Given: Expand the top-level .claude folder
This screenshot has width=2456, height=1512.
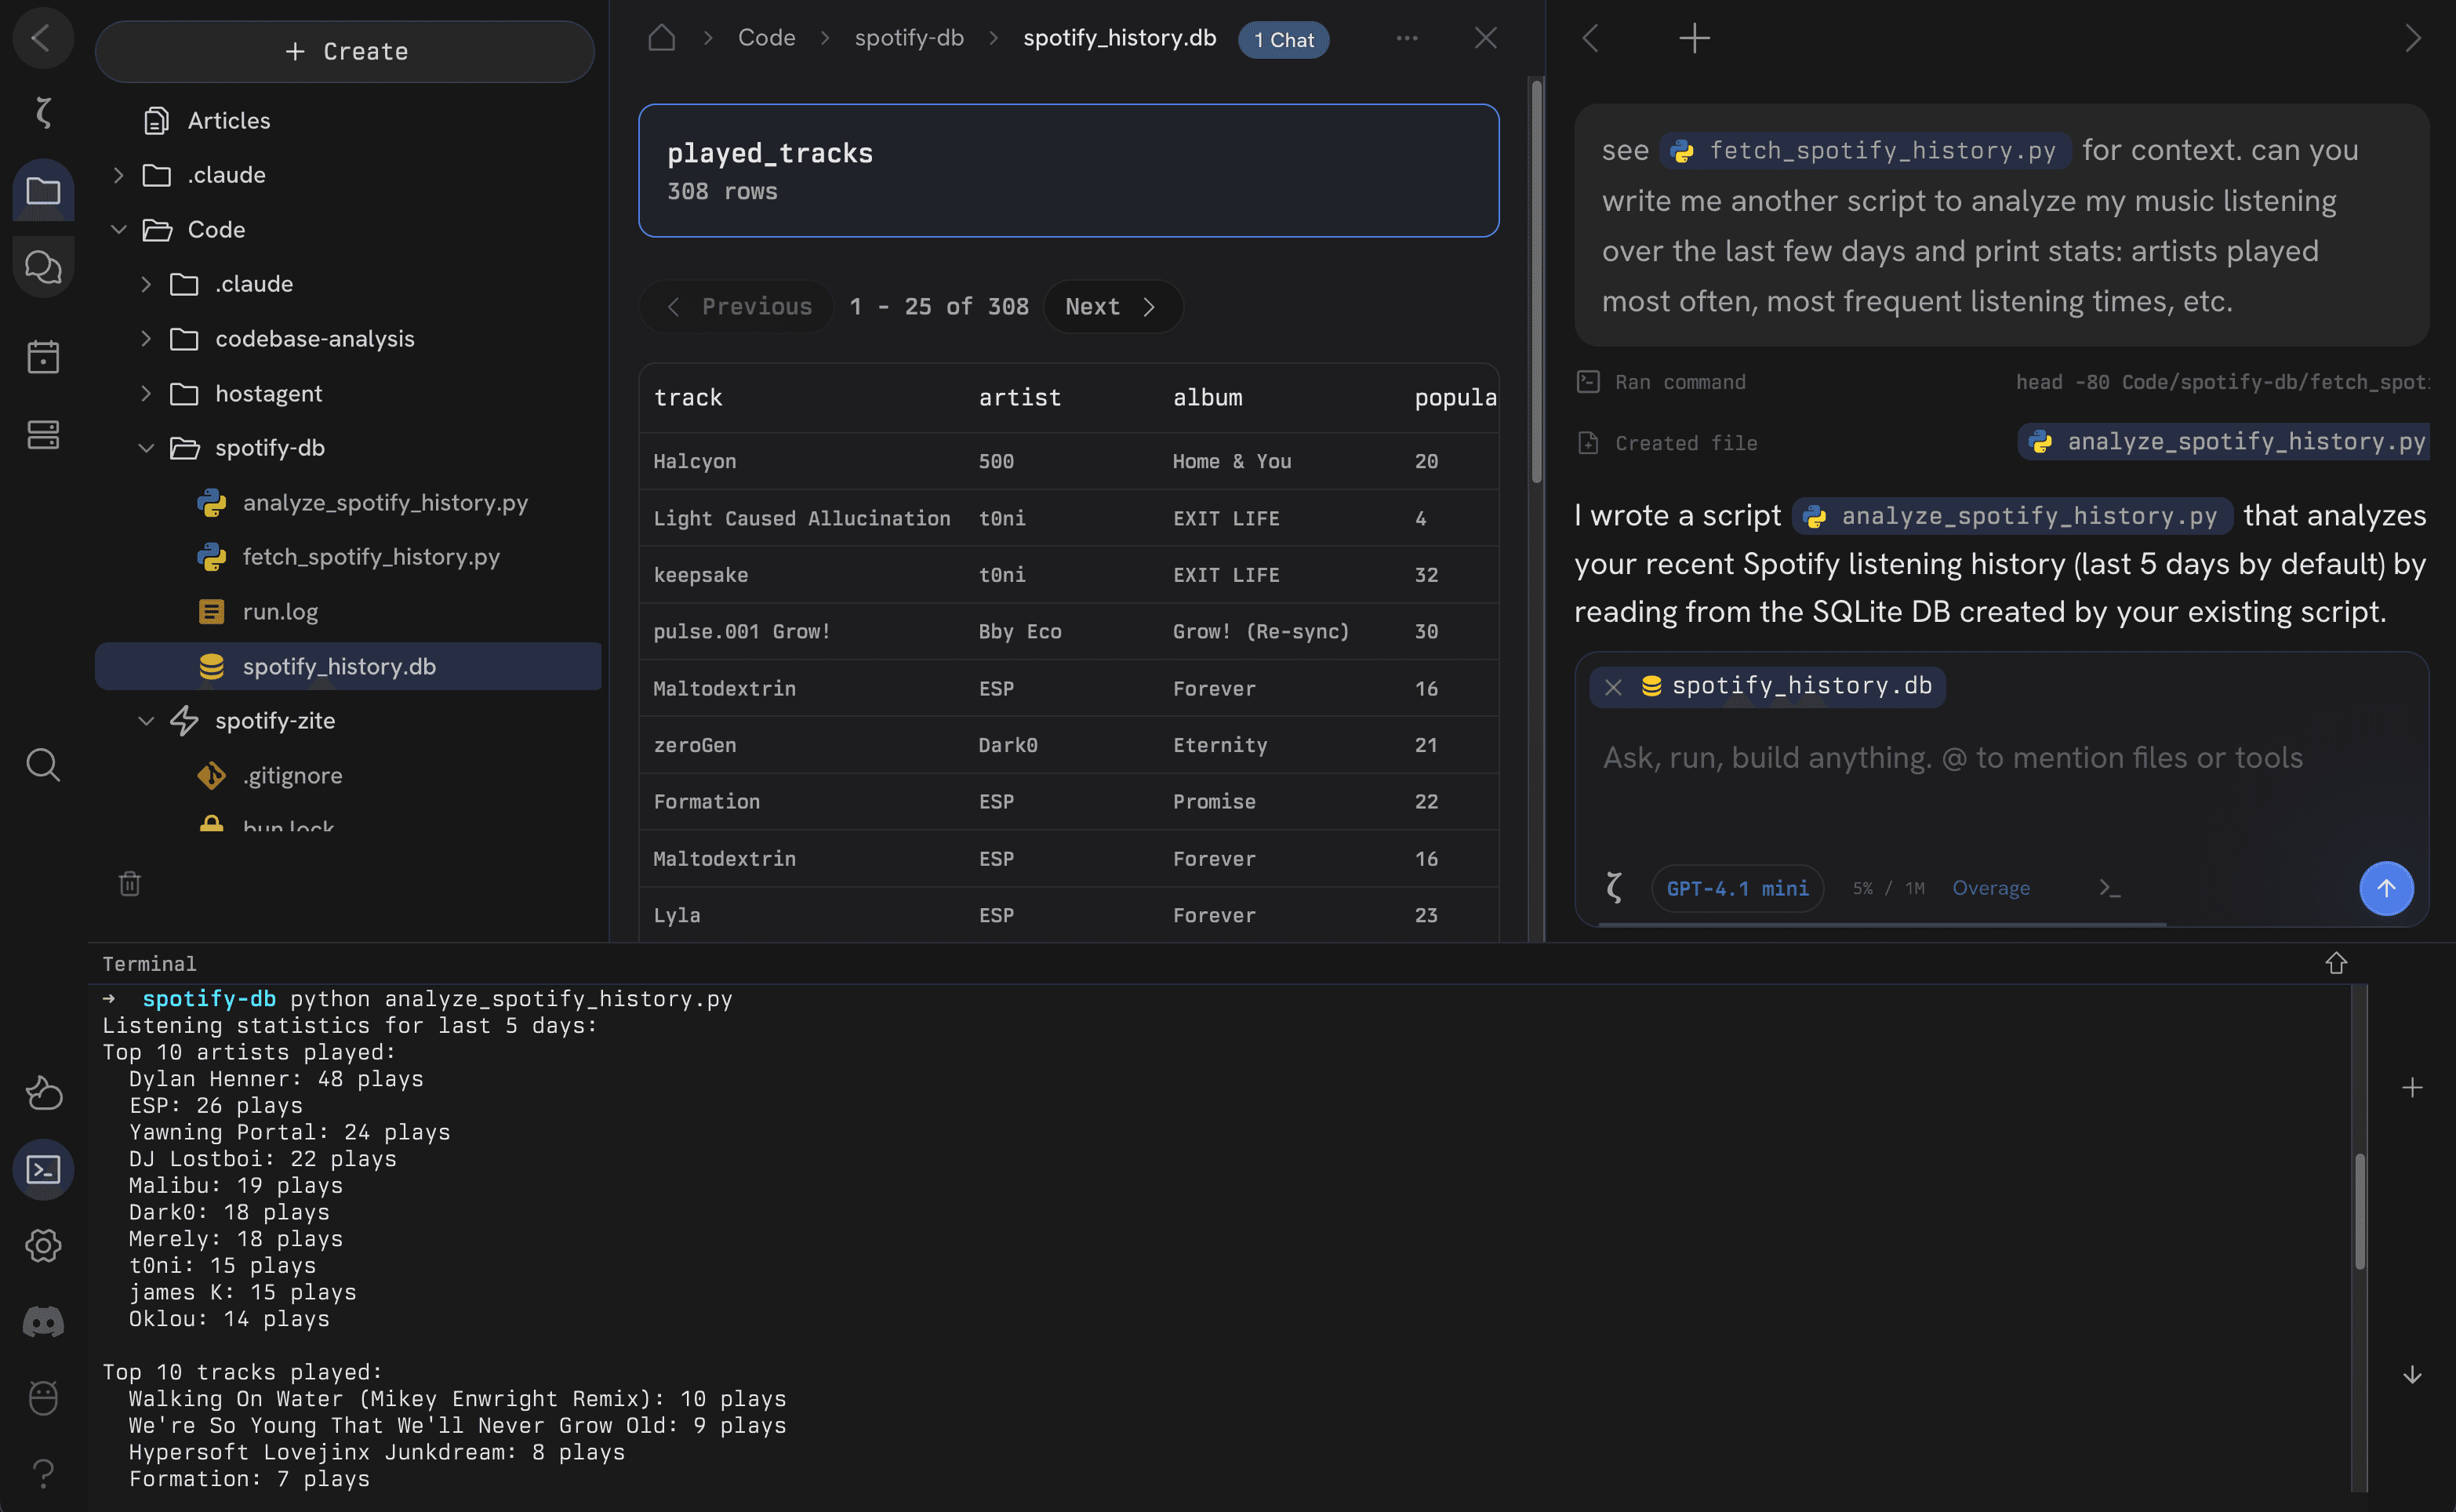Looking at the screenshot, I should pos(118,175).
